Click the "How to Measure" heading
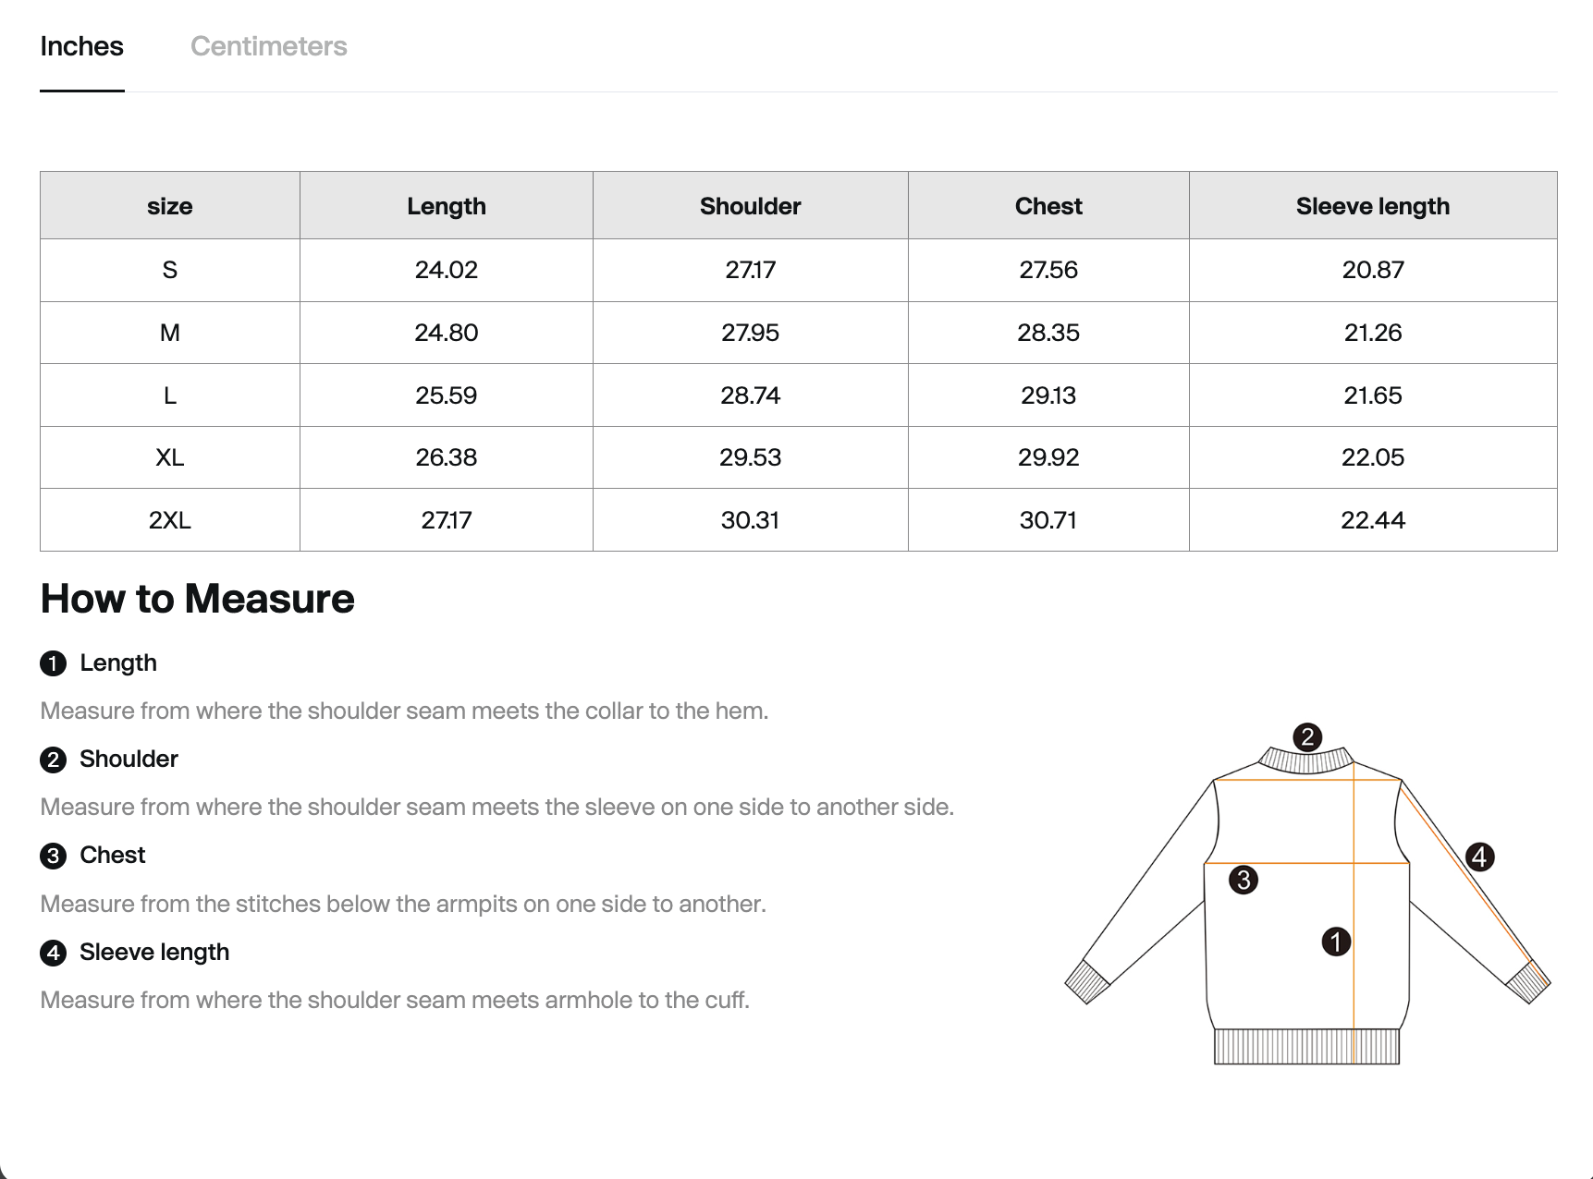The width and height of the screenshot is (1593, 1179). (x=196, y=599)
